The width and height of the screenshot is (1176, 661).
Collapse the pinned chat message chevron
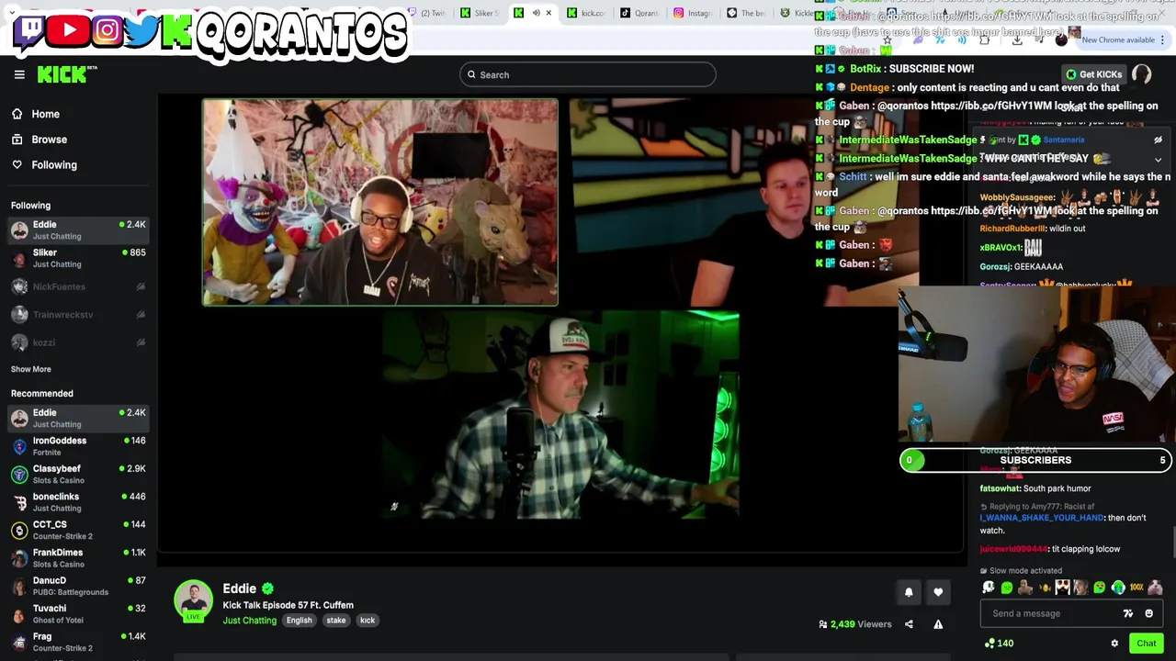[1158, 160]
